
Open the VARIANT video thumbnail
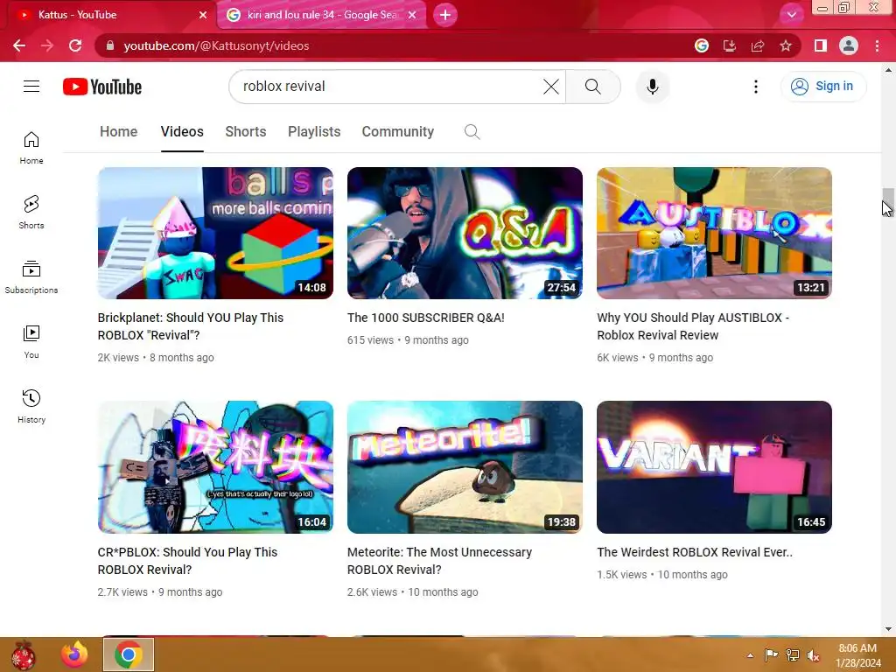coord(714,467)
